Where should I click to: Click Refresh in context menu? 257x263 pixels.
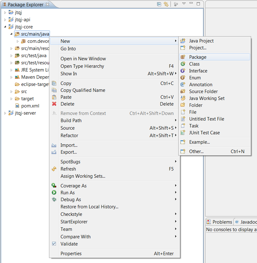pyautogui.click(x=68, y=169)
